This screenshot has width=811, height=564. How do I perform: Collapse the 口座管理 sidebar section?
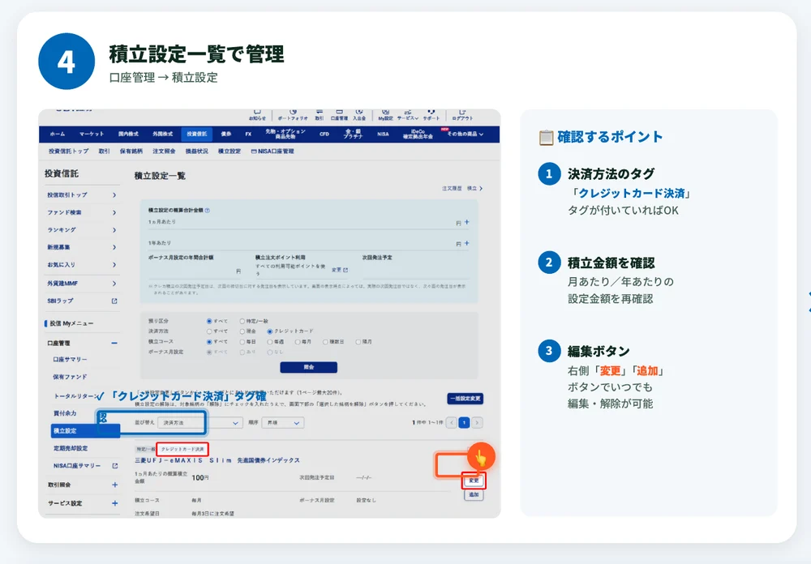tap(114, 343)
